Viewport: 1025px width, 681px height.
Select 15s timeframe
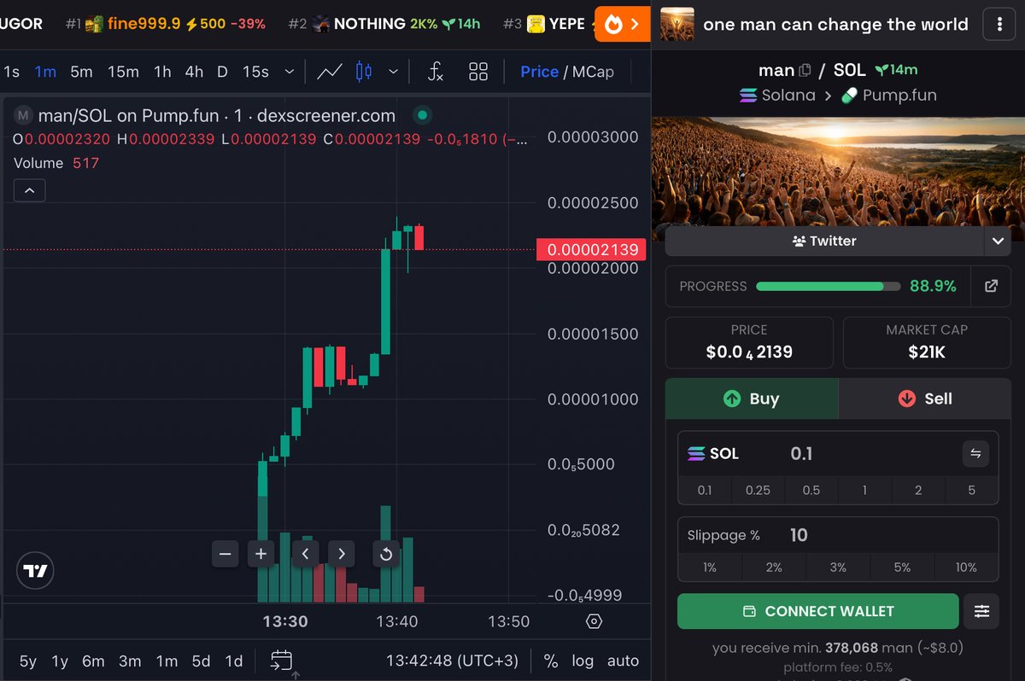pyautogui.click(x=255, y=72)
